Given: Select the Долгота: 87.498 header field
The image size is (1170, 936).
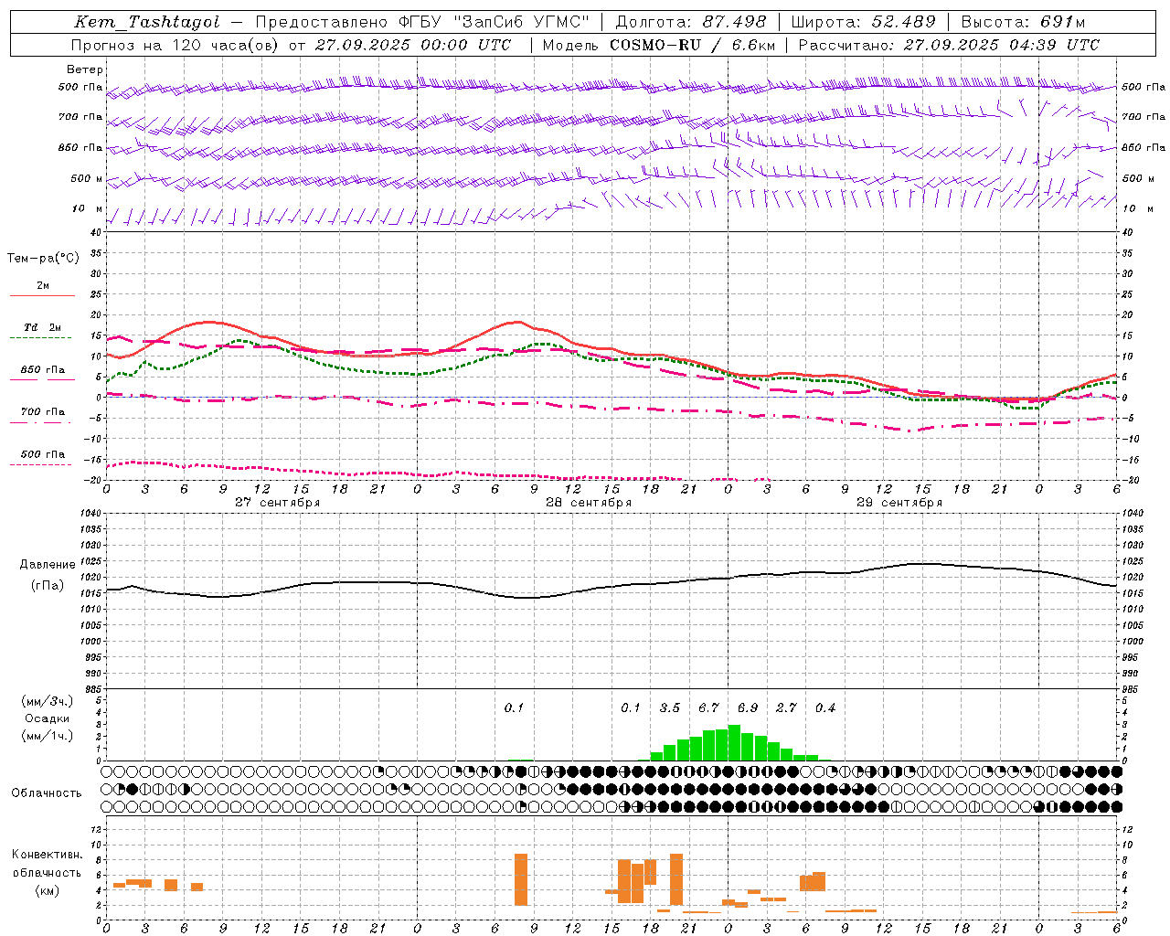Looking at the screenshot, I should 690,23.
